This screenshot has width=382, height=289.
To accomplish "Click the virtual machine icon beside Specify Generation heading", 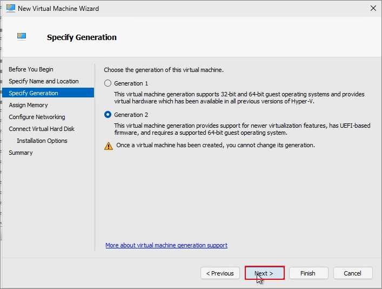I will 22,37.
